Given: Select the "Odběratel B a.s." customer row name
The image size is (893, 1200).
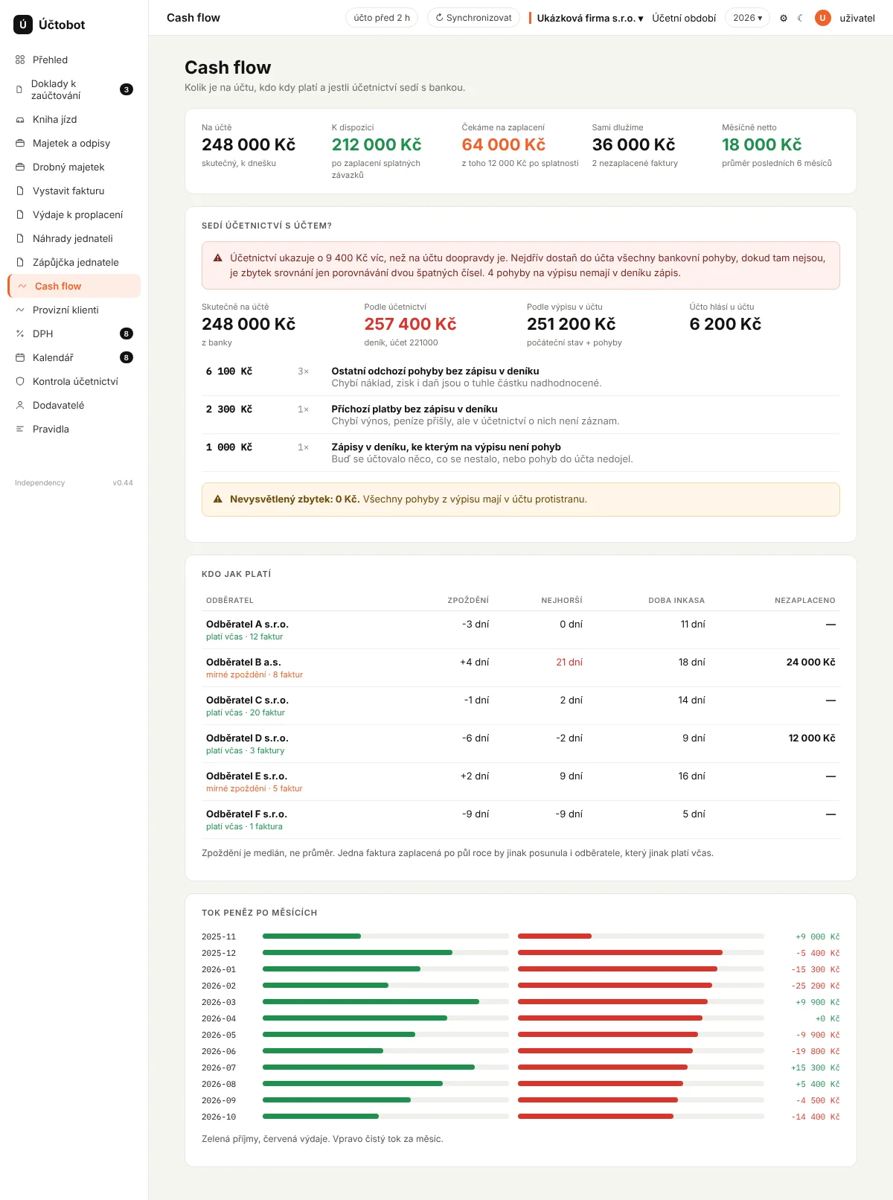Looking at the screenshot, I should click(243, 662).
